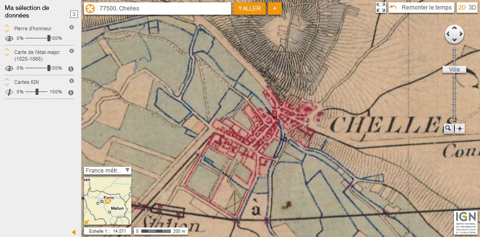Image resolution: width=480 pixels, height=237 pixels.
Task: Open info for Carte de l'état-major
Action: (x=71, y=69)
